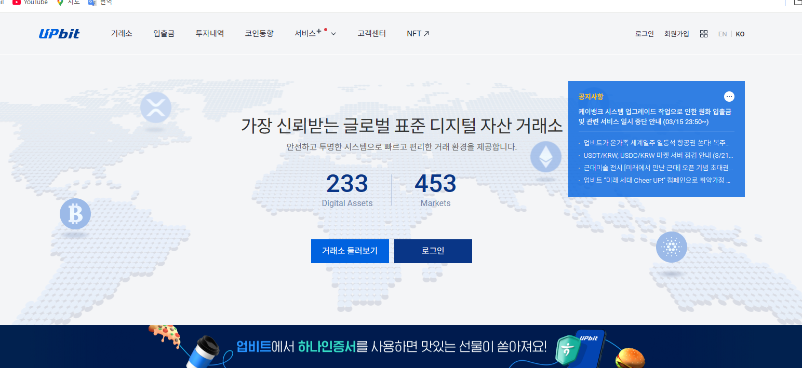Click 로그인 link in header

[645, 34]
